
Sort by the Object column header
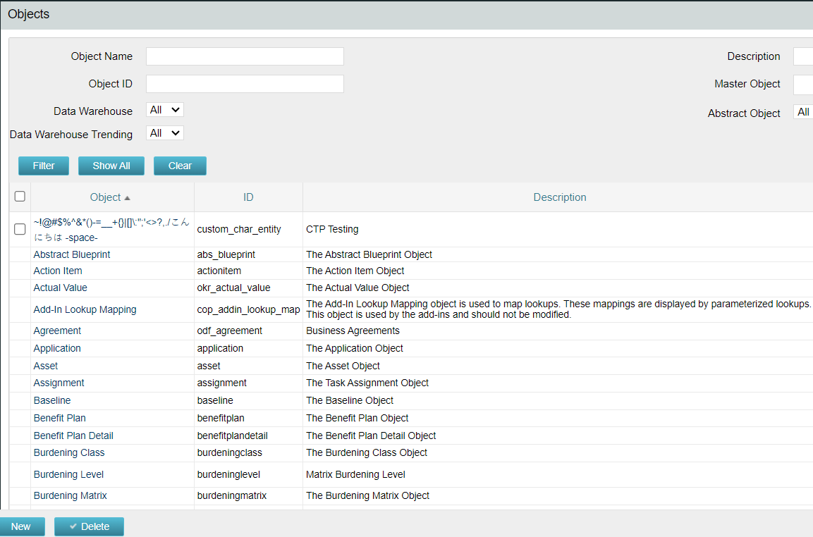click(105, 197)
